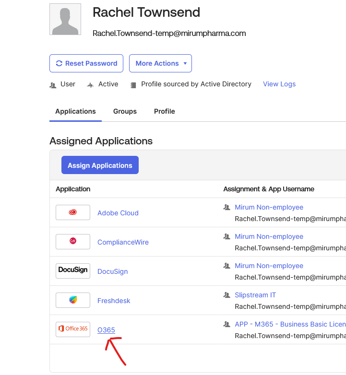Click the Assignment & App Username column header
Viewport: 346px width, 375px height.
pos(269,189)
